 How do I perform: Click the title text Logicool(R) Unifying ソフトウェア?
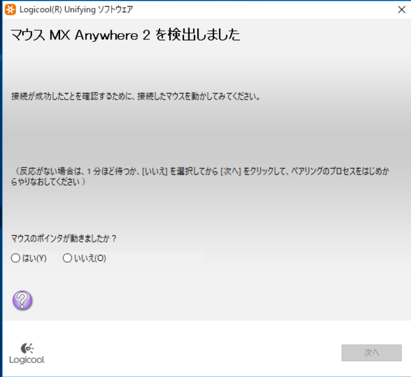click(x=76, y=10)
